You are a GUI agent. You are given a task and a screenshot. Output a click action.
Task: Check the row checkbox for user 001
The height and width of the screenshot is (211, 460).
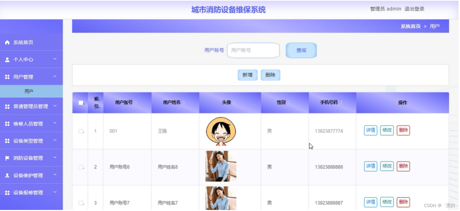pyautogui.click(x=81, y=131)
